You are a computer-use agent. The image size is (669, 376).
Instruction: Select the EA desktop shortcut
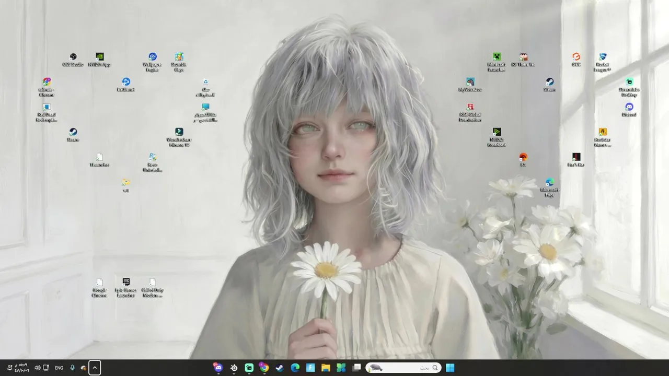coord(523,160)
